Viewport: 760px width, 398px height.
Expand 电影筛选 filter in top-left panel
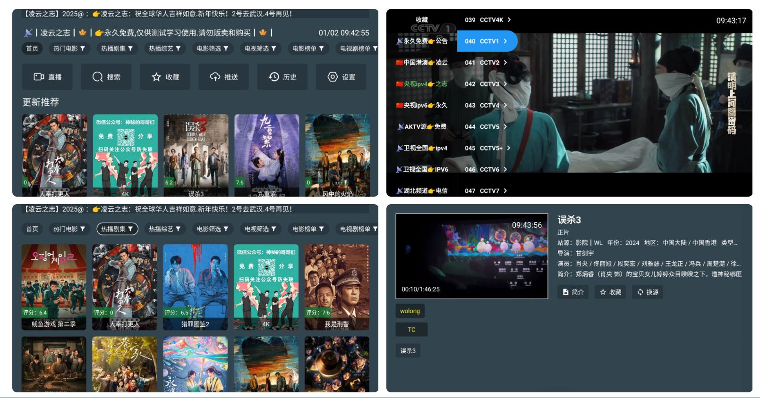(212, 48)
